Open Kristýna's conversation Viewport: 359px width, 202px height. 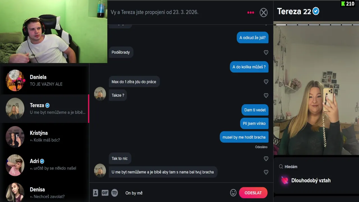click(45, 137)
